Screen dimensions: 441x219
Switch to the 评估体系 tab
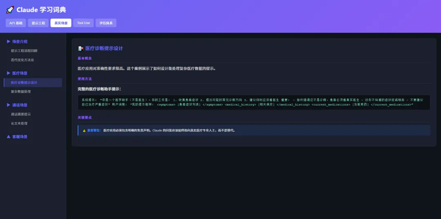click(106, 23)
